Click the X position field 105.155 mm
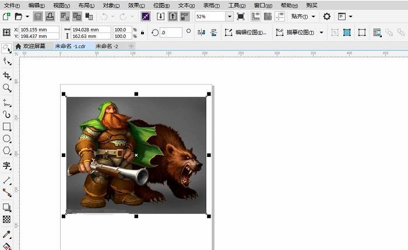 coord(39,30)
